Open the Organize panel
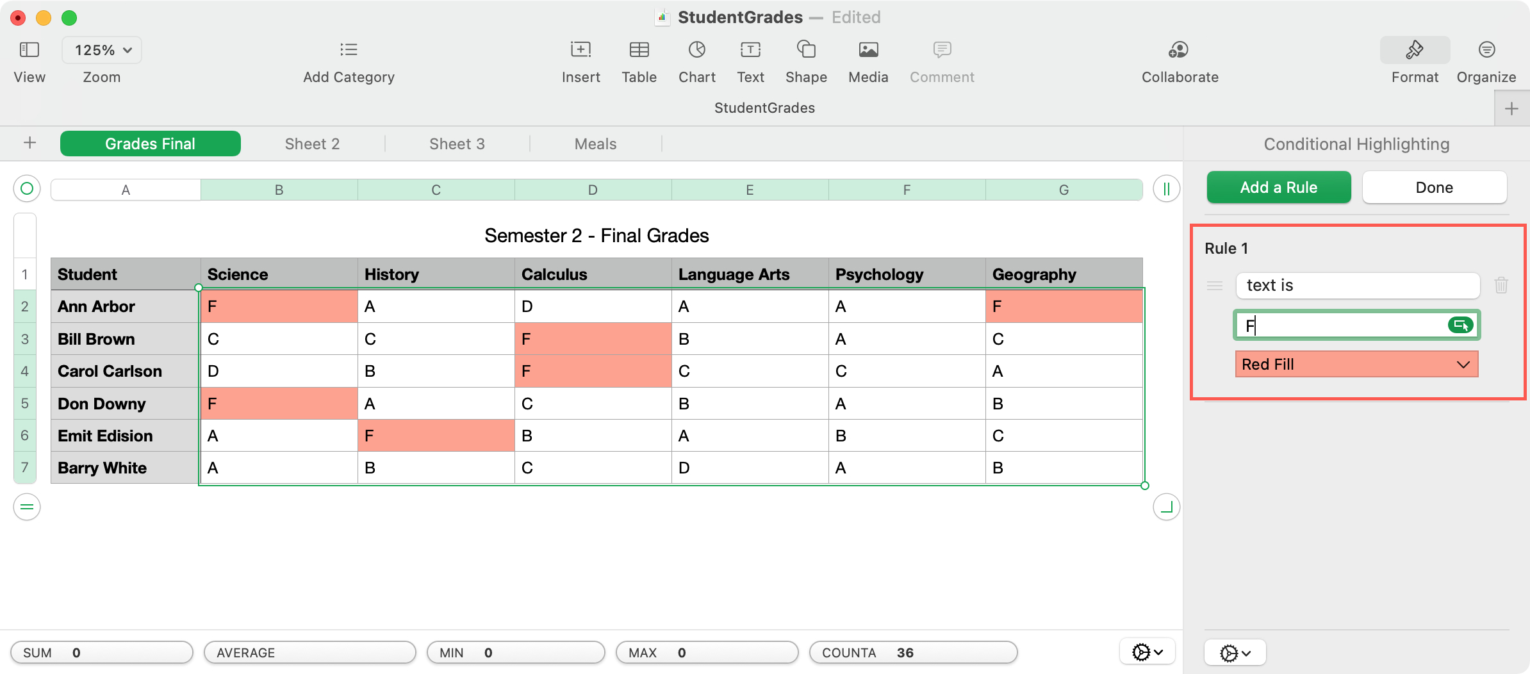 pos(1486,61)
